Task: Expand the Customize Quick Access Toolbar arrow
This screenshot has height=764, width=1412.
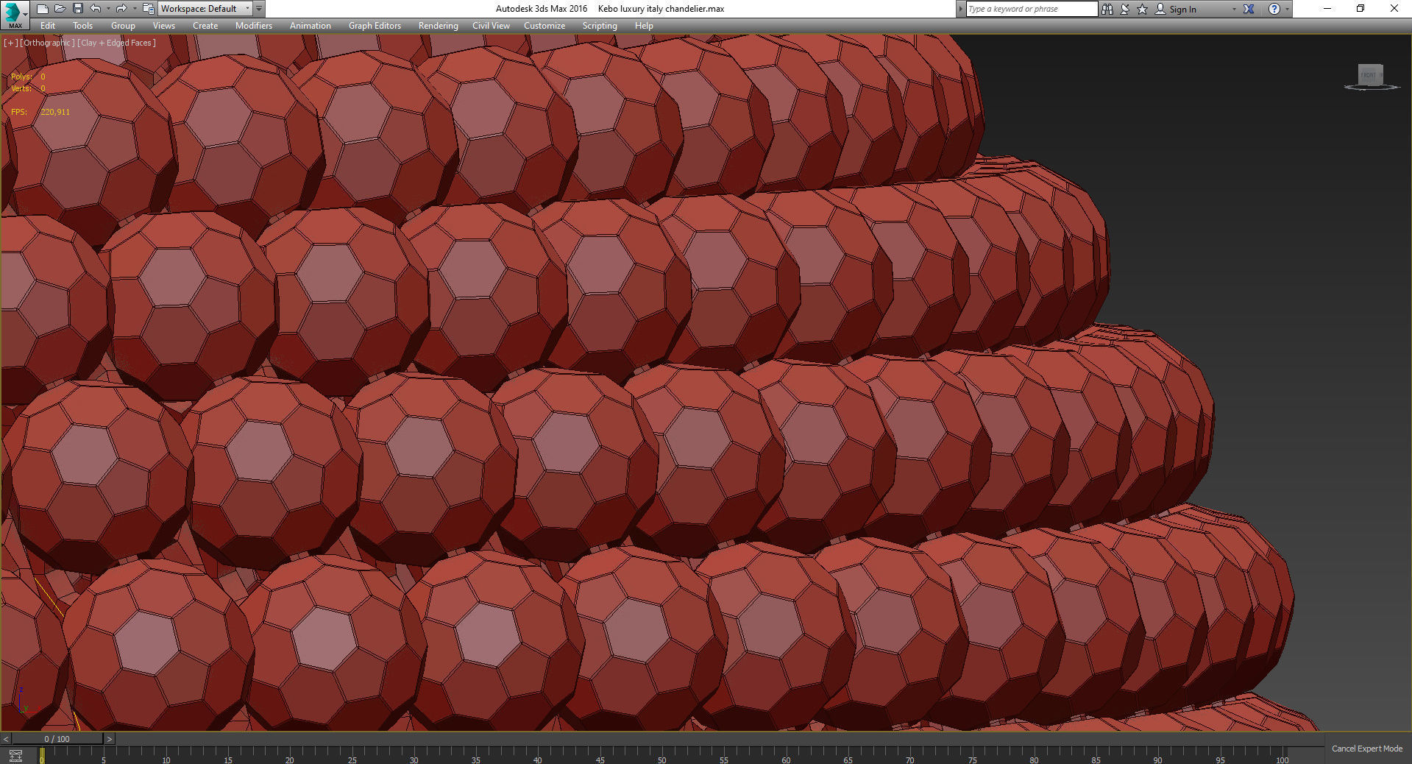Action: click(x=259, y=9)
